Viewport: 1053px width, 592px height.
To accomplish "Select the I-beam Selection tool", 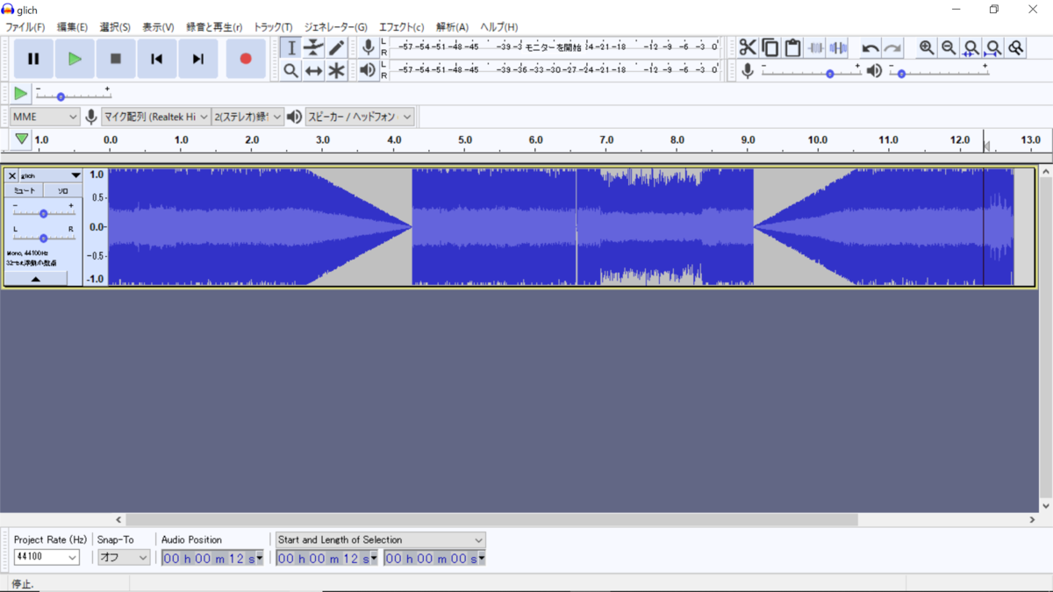I will [291, 48].
